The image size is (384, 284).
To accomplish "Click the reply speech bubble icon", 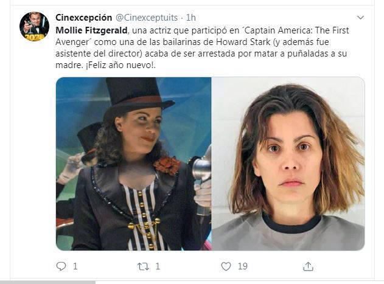I will 61,266.
